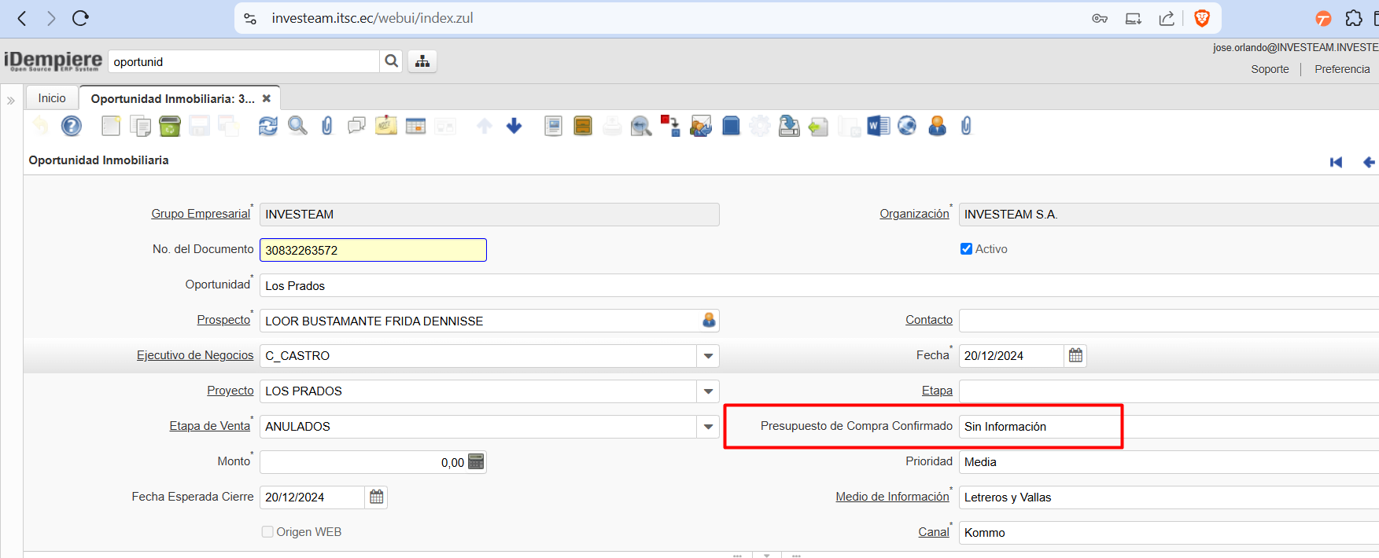Go to next record with the blue down arrow
Image resolution: width=1379 pixels, height=558 pixels.
(514, 126)
